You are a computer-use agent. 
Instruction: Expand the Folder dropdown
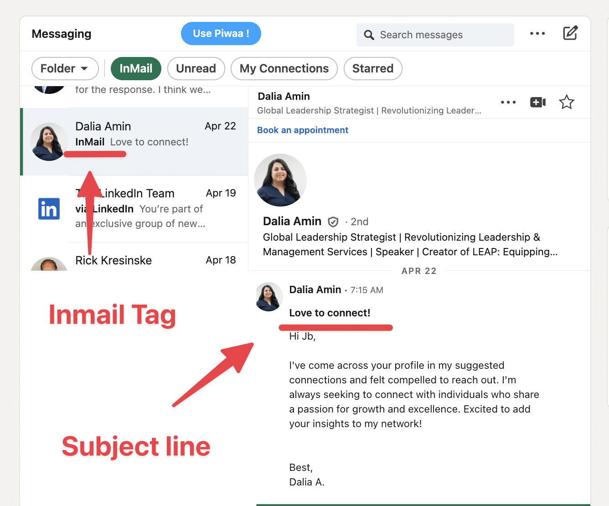65,68
